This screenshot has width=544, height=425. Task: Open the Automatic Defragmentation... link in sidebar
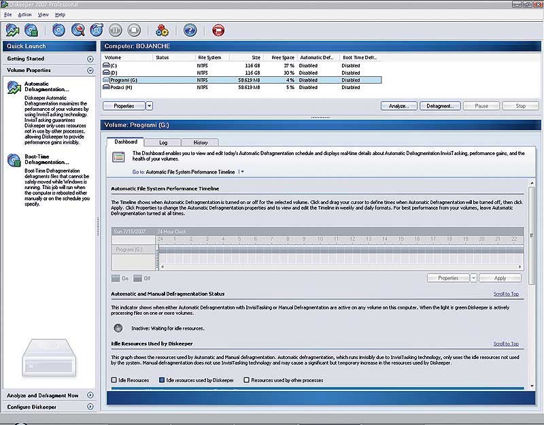point(47,86)
